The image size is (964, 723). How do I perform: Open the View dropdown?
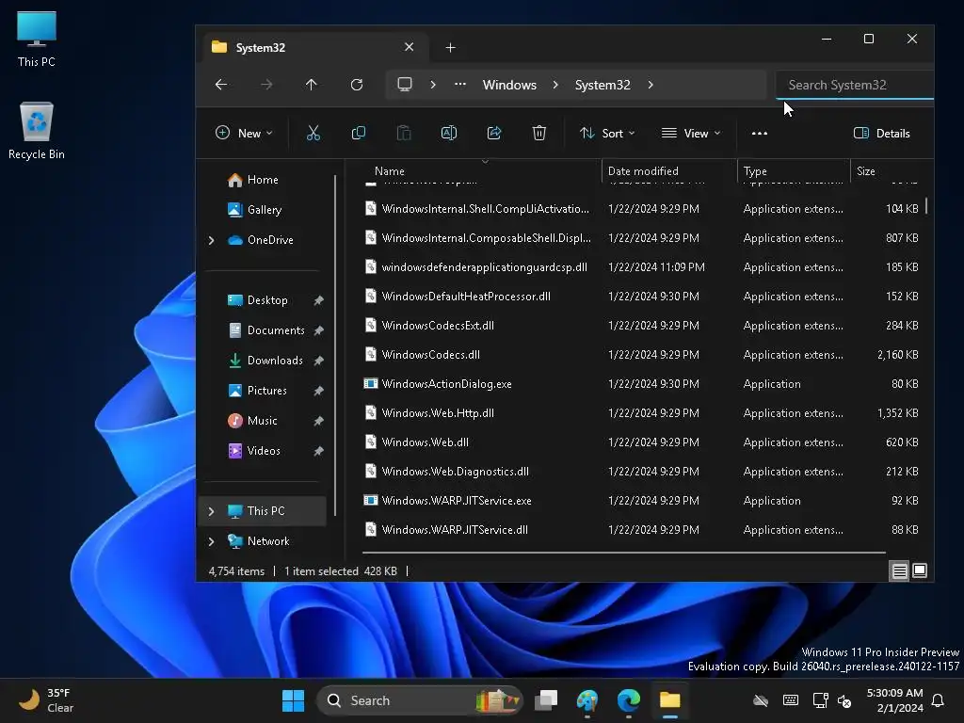(690, 133)
